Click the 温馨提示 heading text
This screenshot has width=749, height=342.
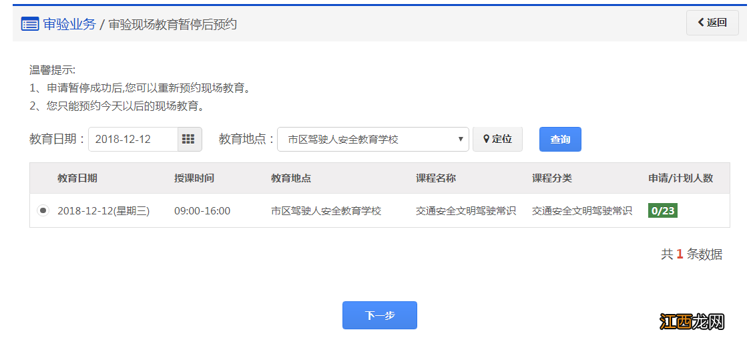click(x=52, y=71)
